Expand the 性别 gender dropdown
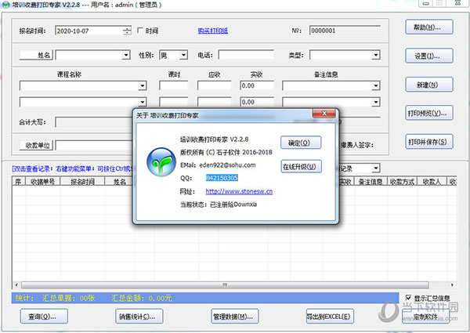The image size is (470, 333). pyautogui.click(x=183, y=55)
